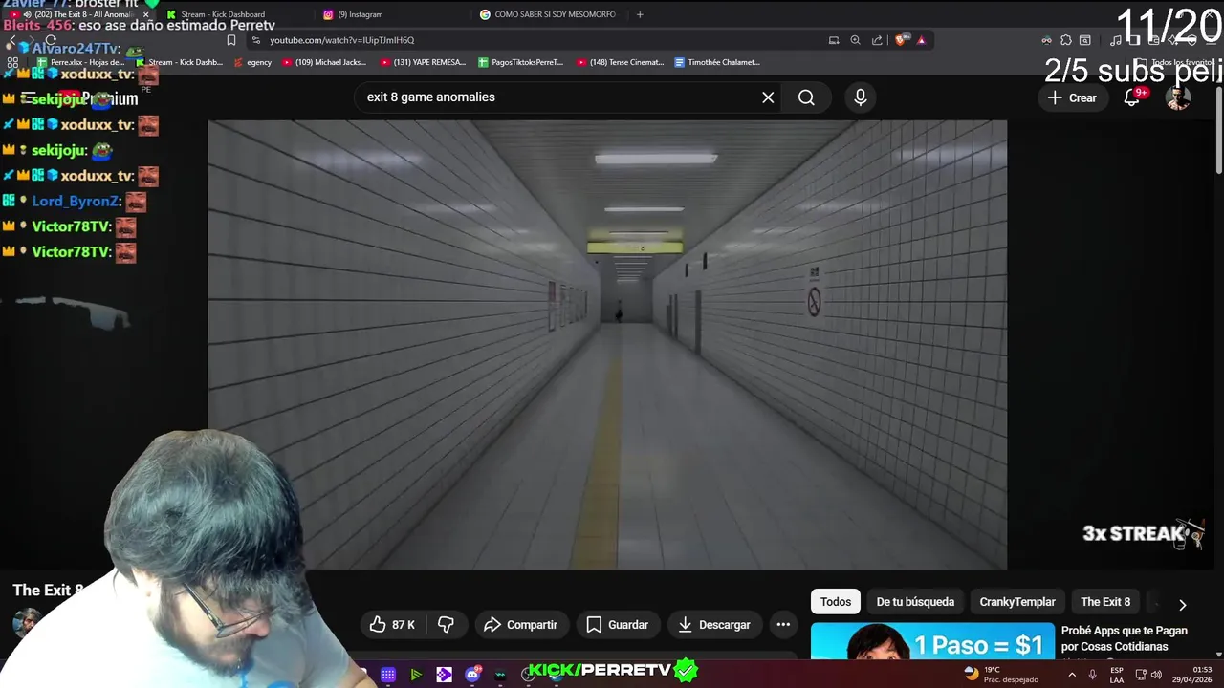
Task: Open the purple grid app in taskbar
Action: coord(388,675)
